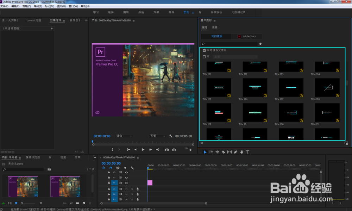Expand project panel overflow chevrons
Image resolution: width=352 pixels, height=211 pixels.
tap(95, 157)
